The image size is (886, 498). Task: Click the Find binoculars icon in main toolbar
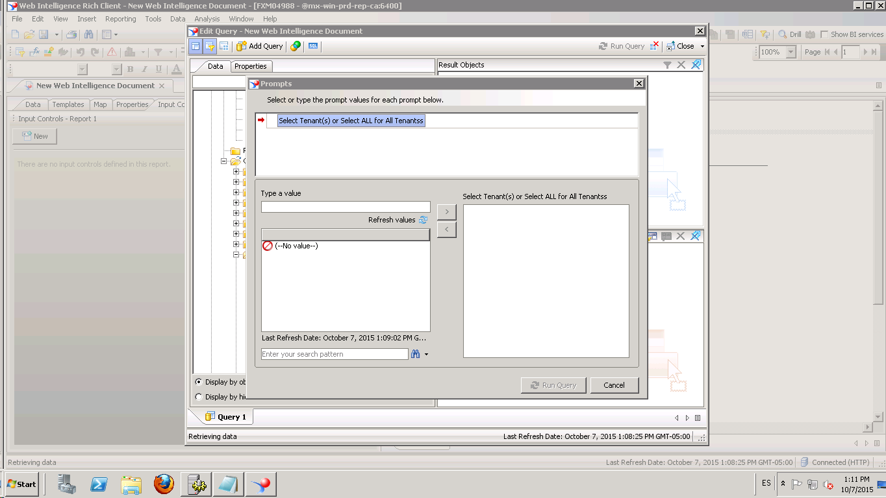(88, 34)
